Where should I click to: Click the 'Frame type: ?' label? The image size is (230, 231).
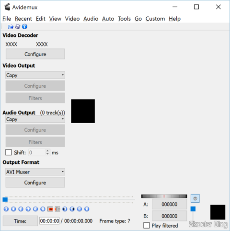coord(115,221)
